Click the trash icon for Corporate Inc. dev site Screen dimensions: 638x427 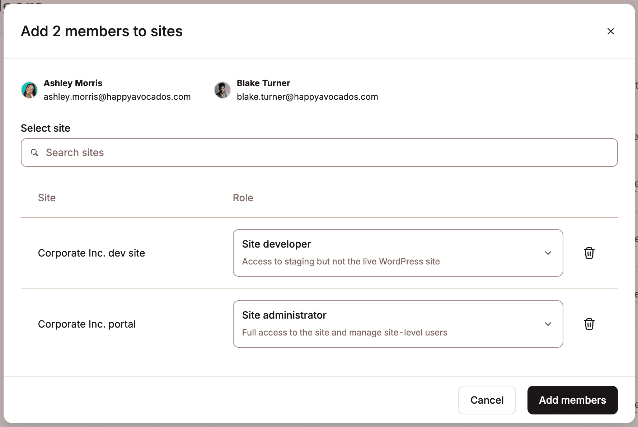pyautogui.click(x=589, y=253)
